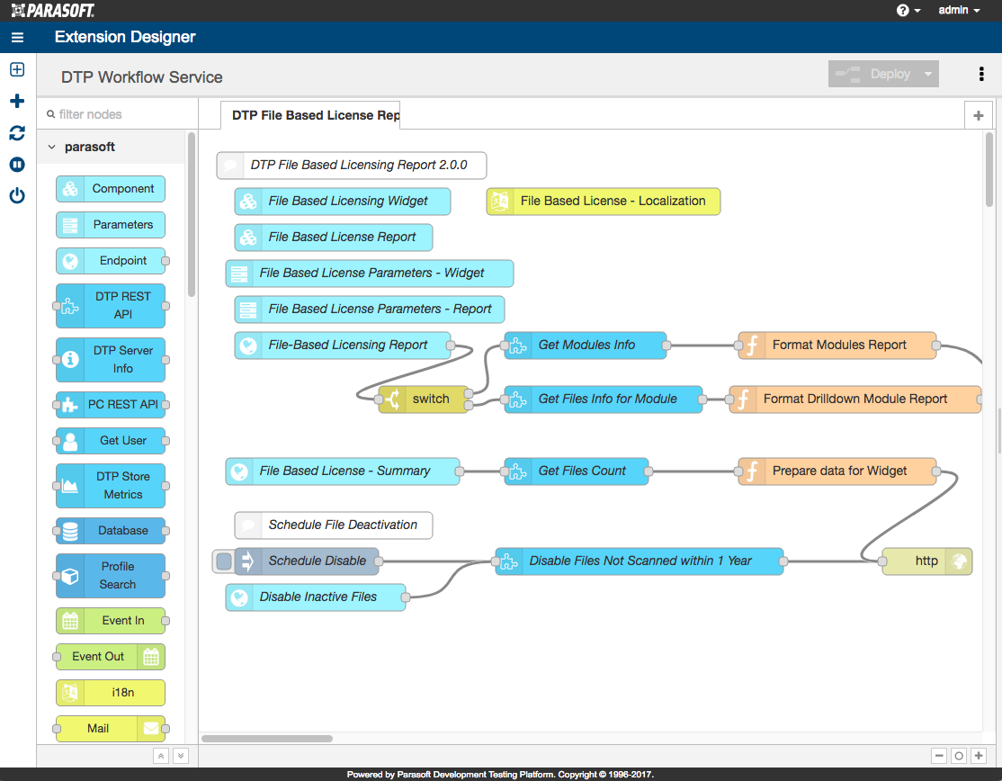This screenshot has width=1002, height=781.
Task: Click the blue plus add flow icon
Action: pos(17,101)
